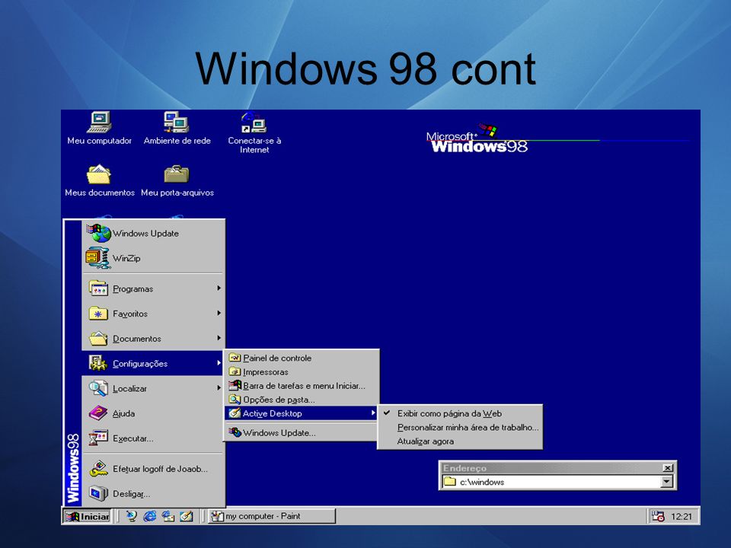Viewport: 731px width, 548px height.
Task: Click the Localizar magnifier icon
Action: 98,388
